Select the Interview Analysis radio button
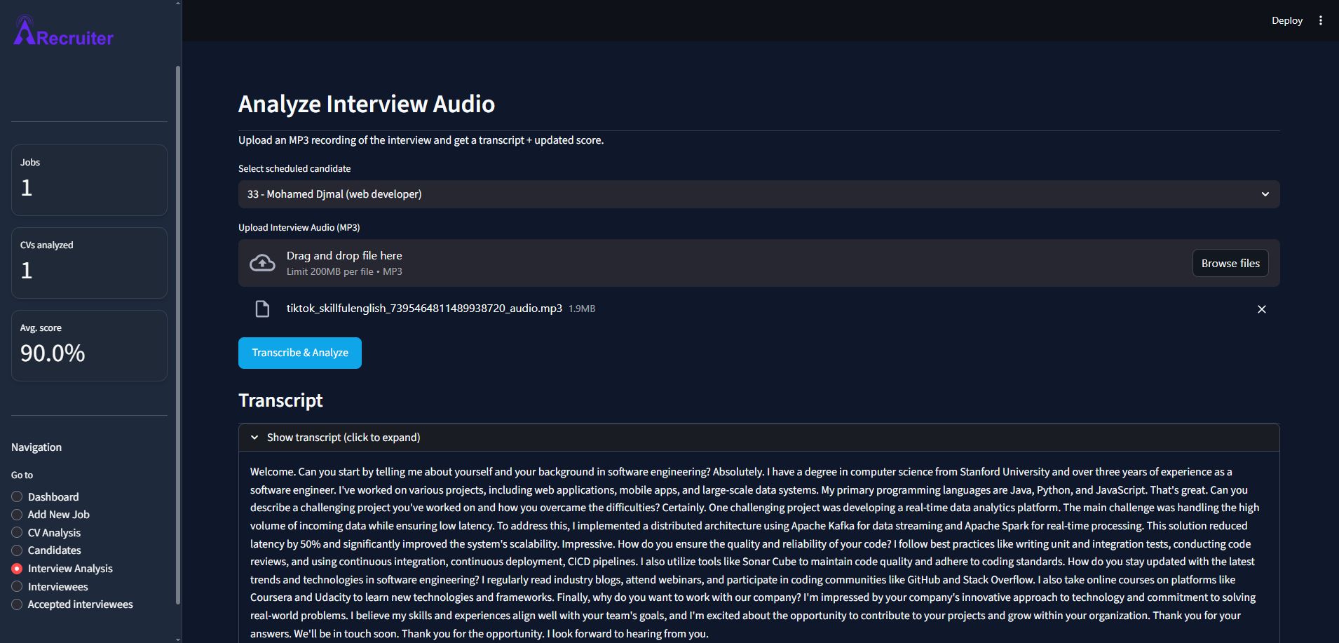1339x643 pixels. [18, 569]
